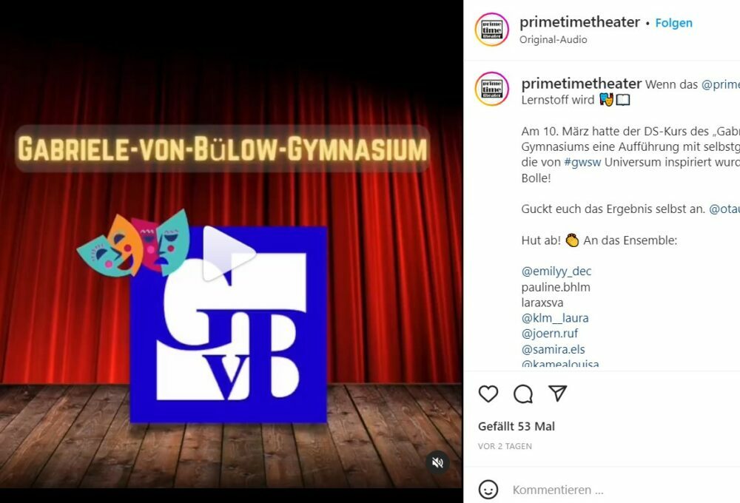Screen dimensions: 740x503
Task: Follow primetimetheater via Folgen
Action: (673, 23)
